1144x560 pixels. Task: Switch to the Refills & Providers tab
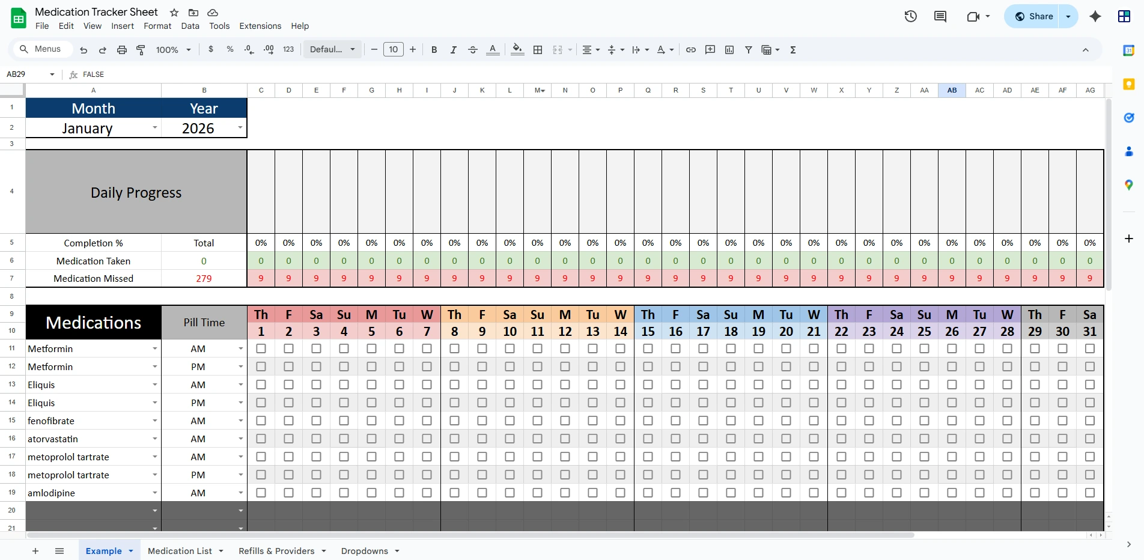click(x=276, y=551)
